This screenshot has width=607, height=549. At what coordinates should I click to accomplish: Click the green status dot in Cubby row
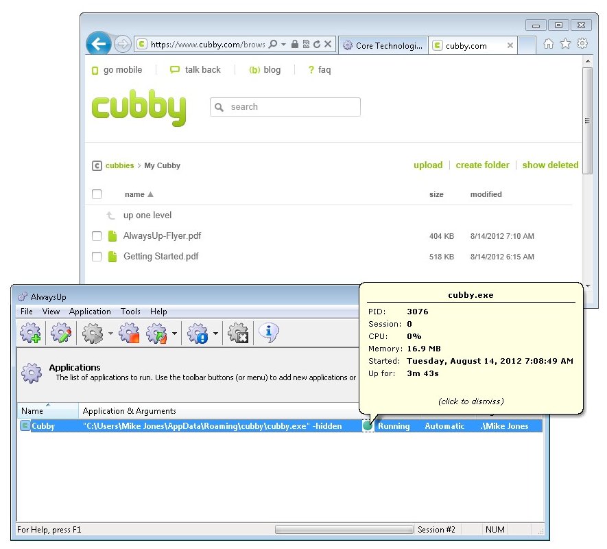(x=368, y=425)
